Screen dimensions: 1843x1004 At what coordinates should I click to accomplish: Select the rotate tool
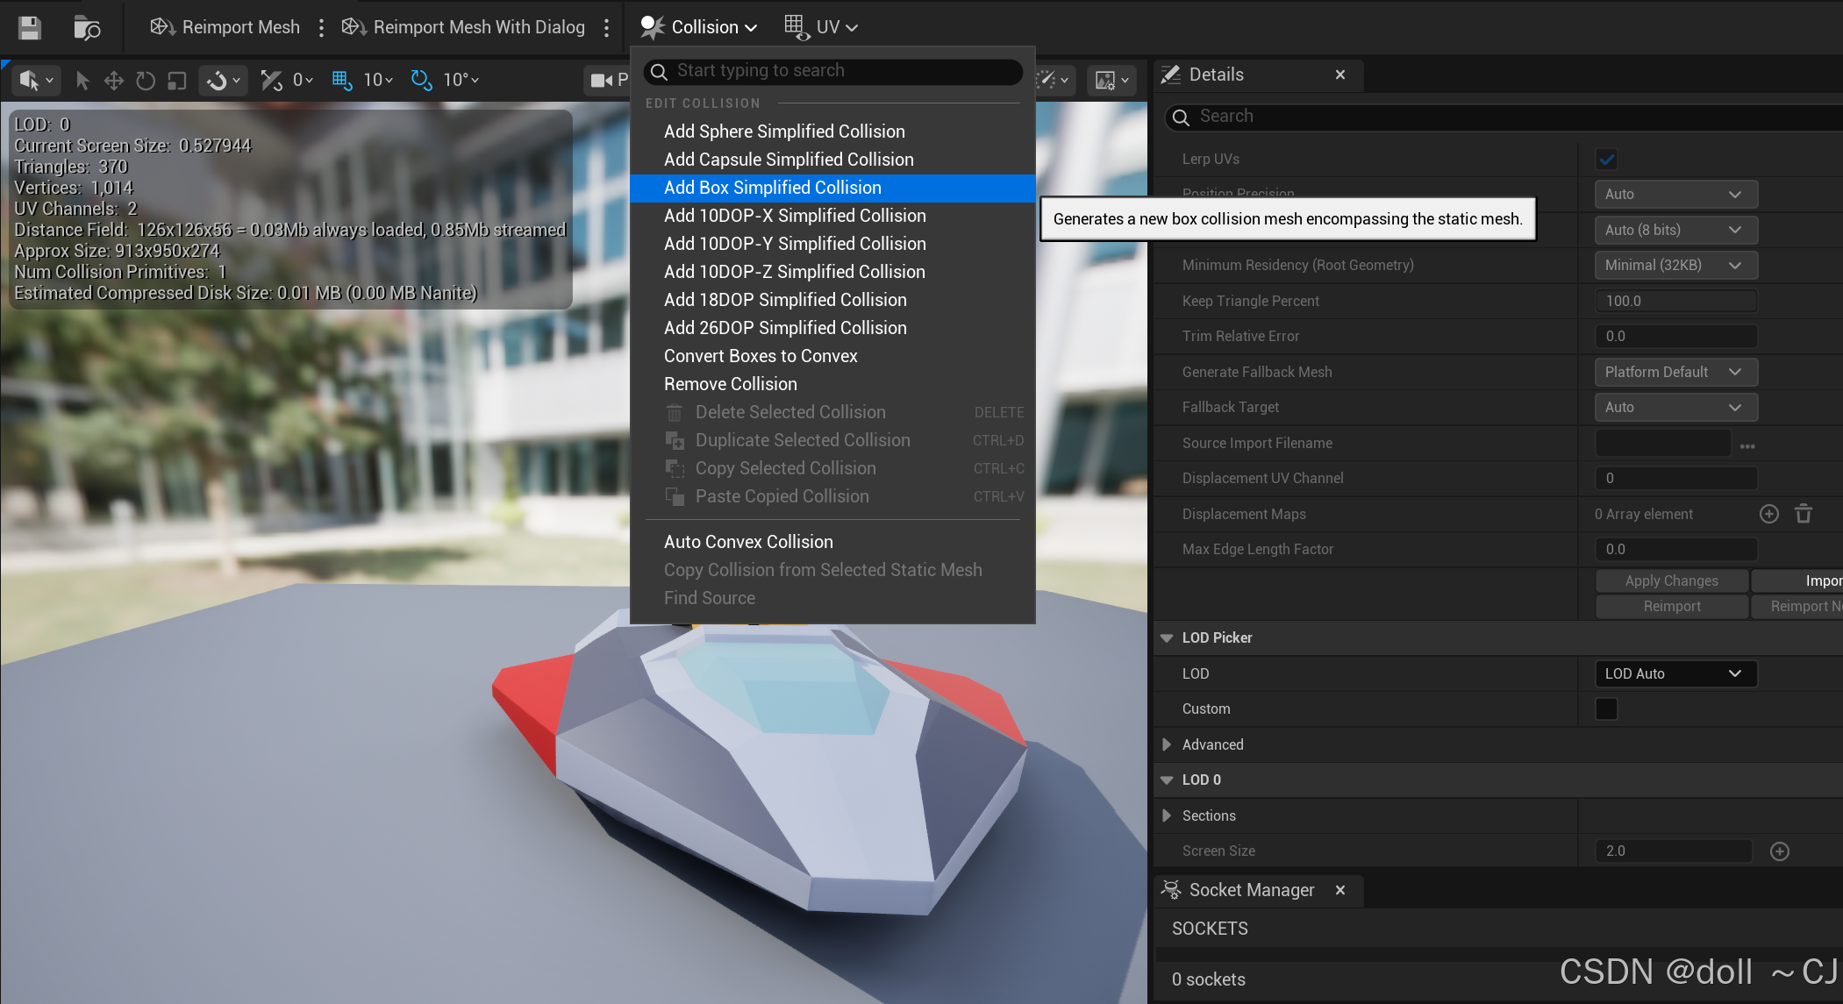click(x=146, y=81)
